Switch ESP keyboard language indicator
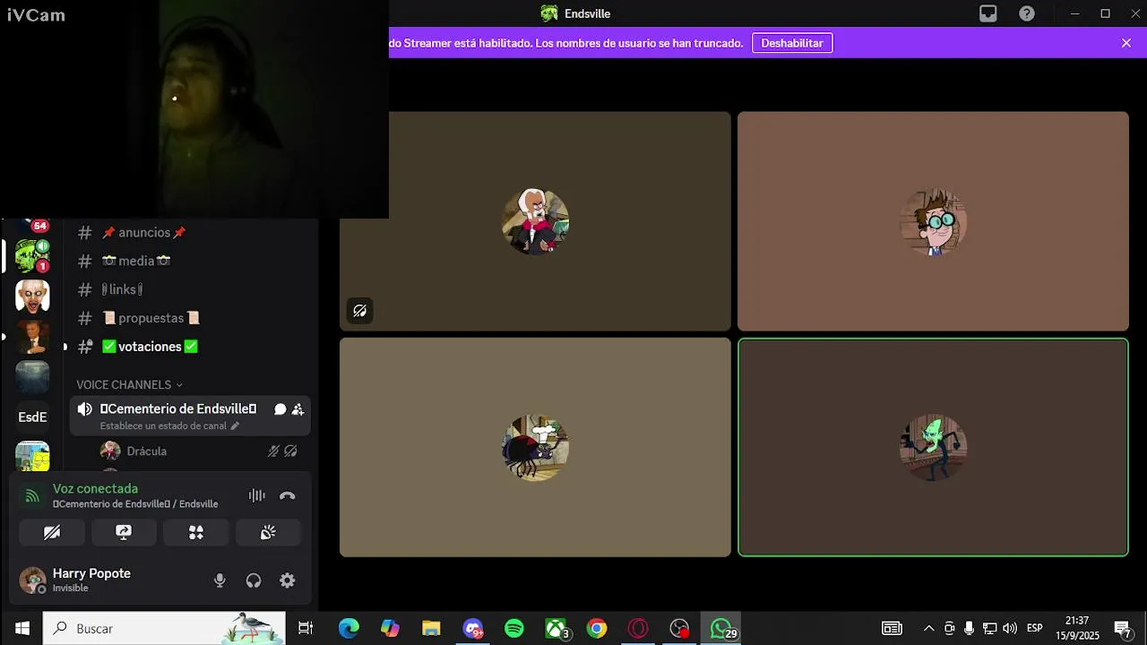The height and width of the screenshot is (645, 1147). pyautogui.click(x=1034, y=628)
